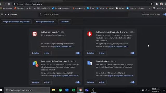Bookmark this page with the star

[151, 4]
